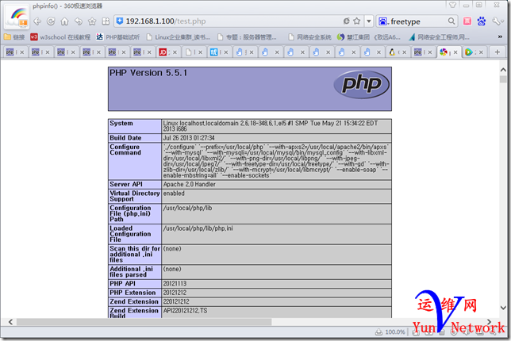
Task: Click the shield security icon in address bar
Action: tap(120, 21)
